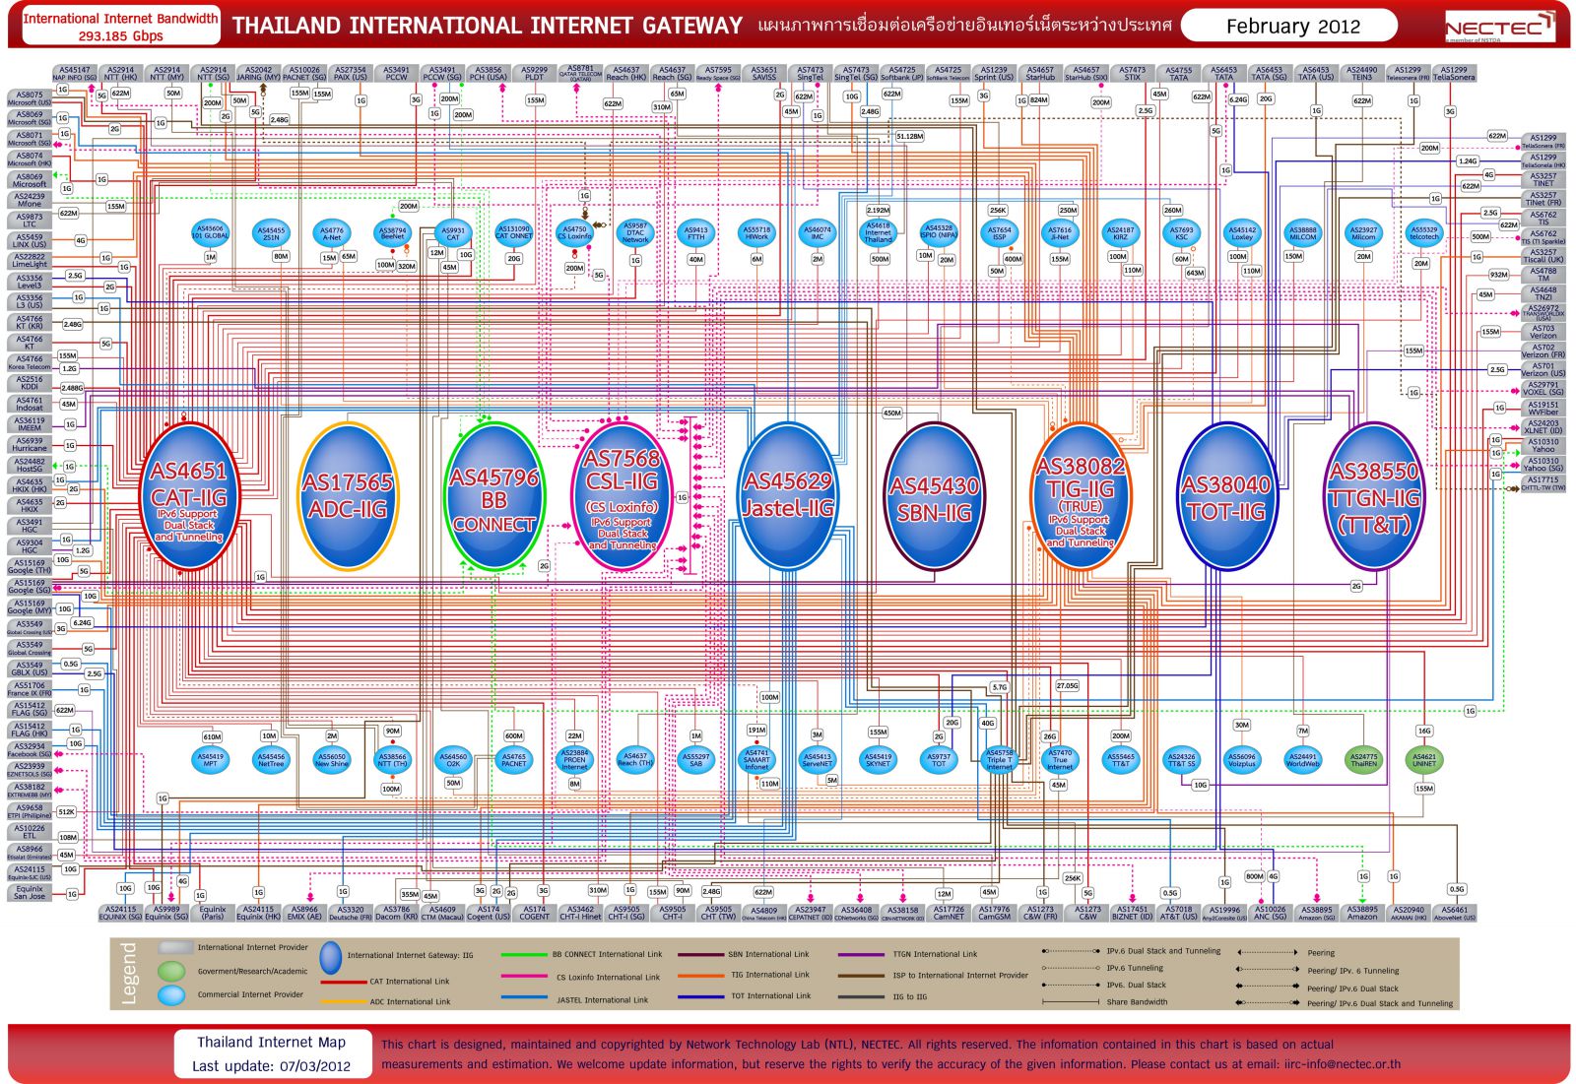The image size is (1576, 1084).
Task: Select the AS4776 A-Net ISP node
Action: coord(332,233)
